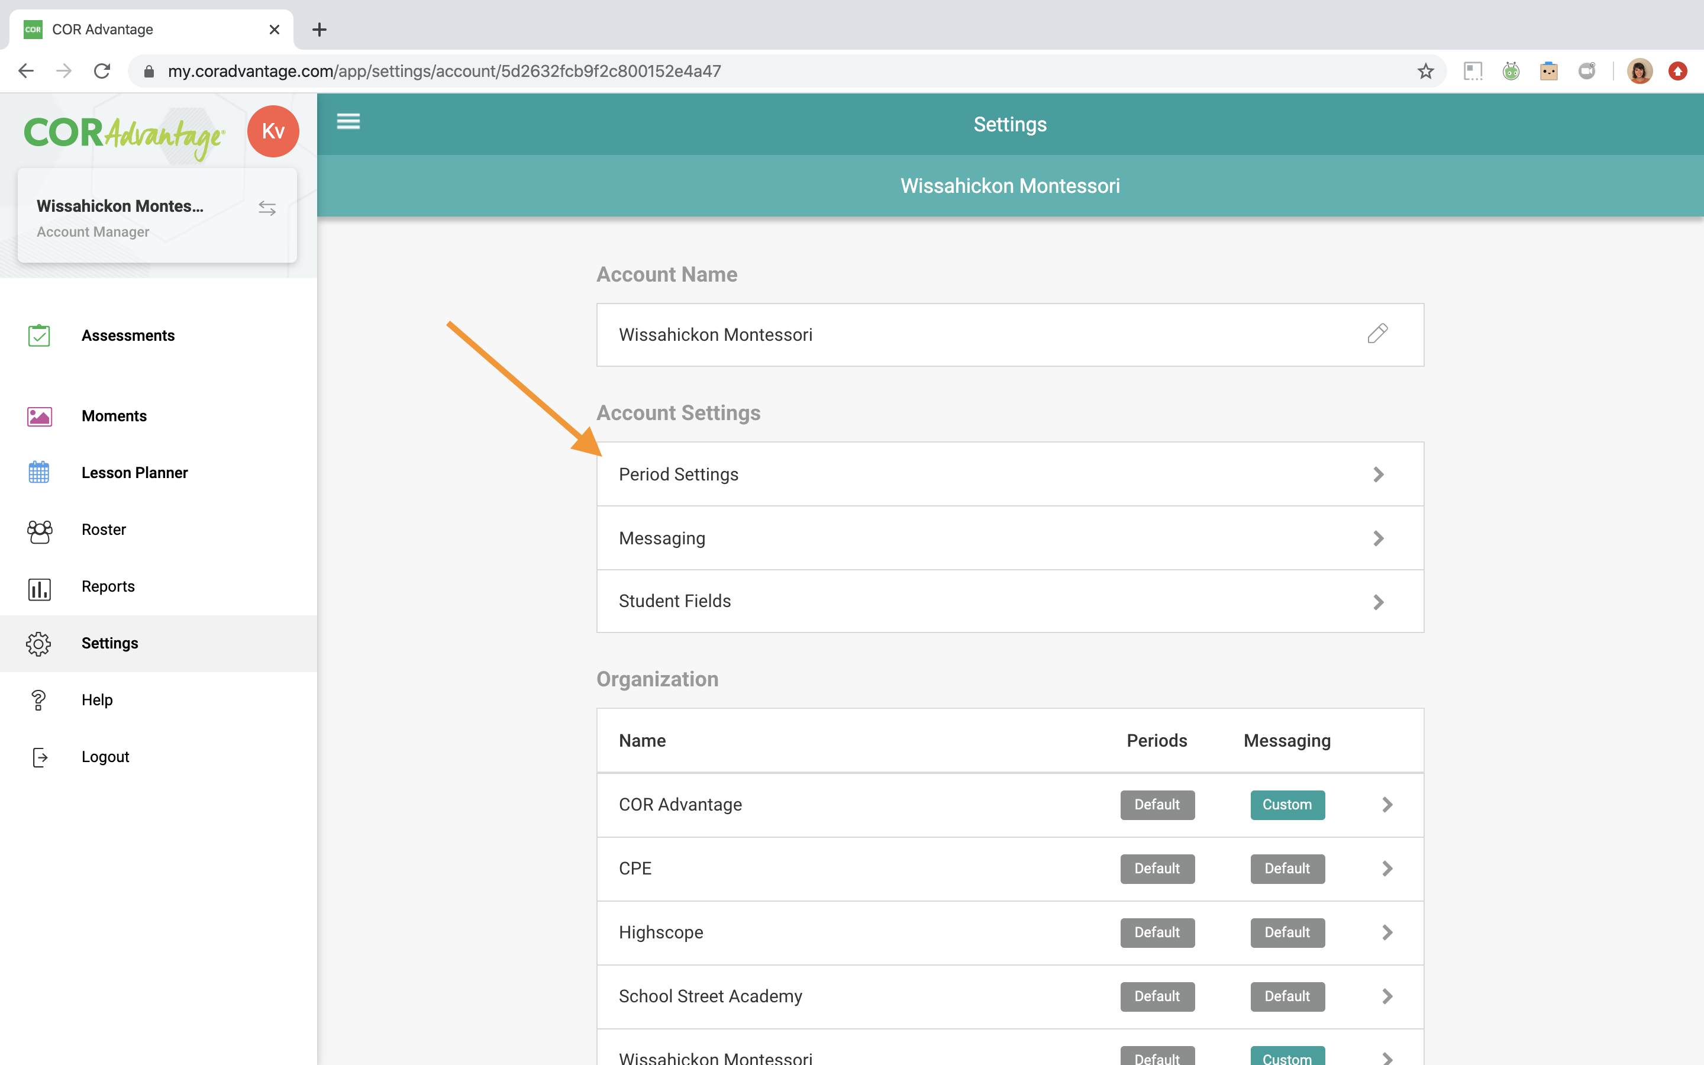Edit account name with pencil icon

1377,333
